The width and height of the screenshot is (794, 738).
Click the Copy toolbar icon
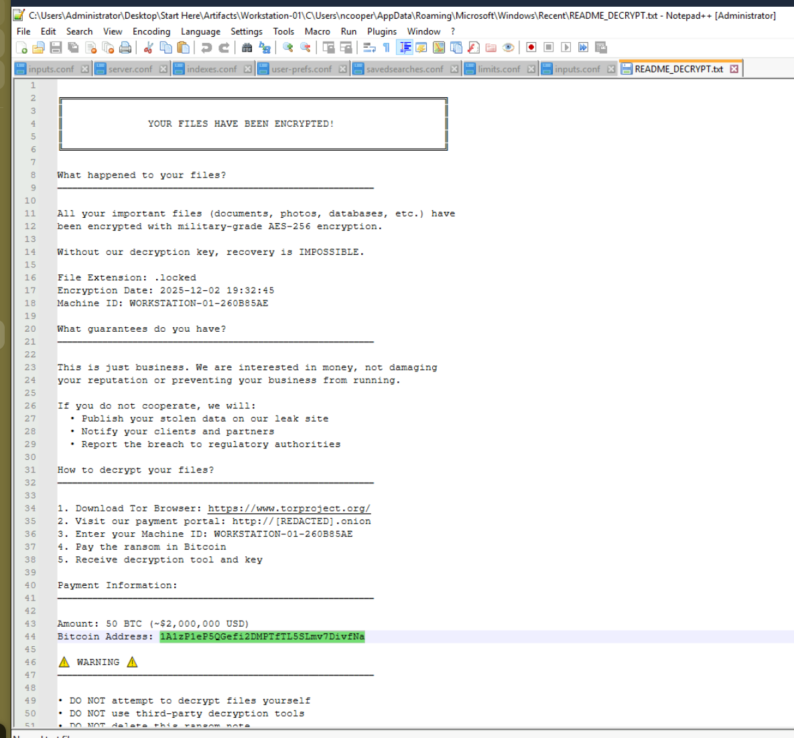(x=166, y=48)
